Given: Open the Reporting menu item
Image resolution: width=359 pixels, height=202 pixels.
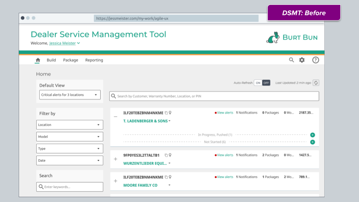Looking at the screenshot, I should pos(94,60).
